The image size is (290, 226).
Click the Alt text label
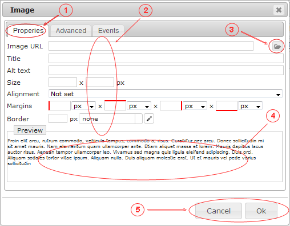[x=18, y=71]
